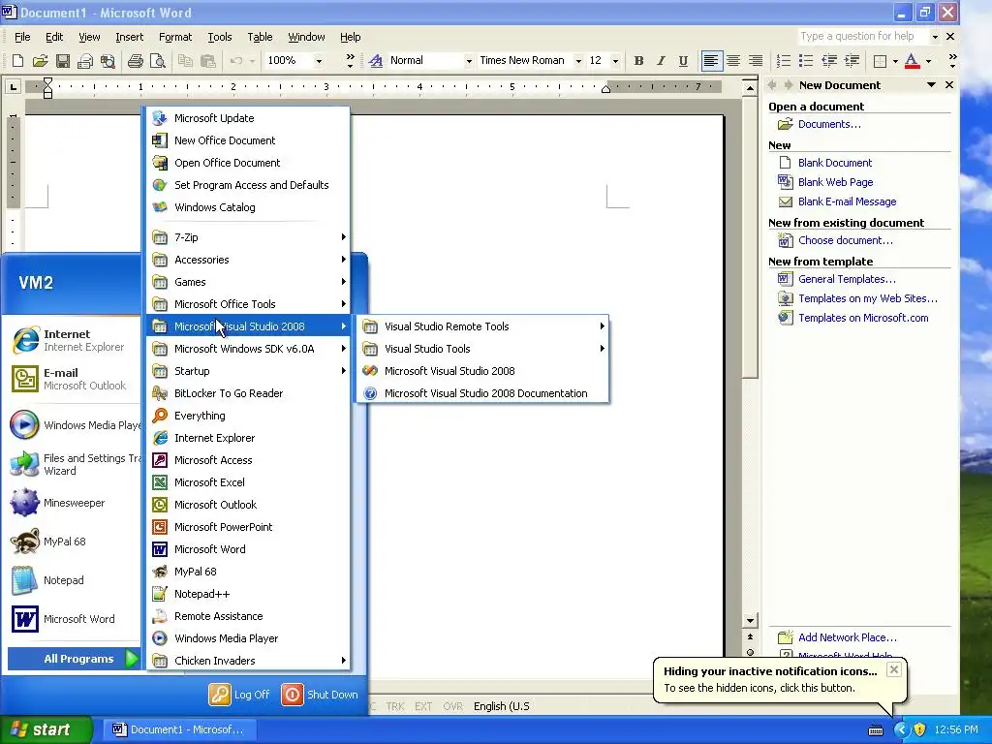Open the font size 12 dropdown
Screen dimensions: 992x744
[615, 61]
